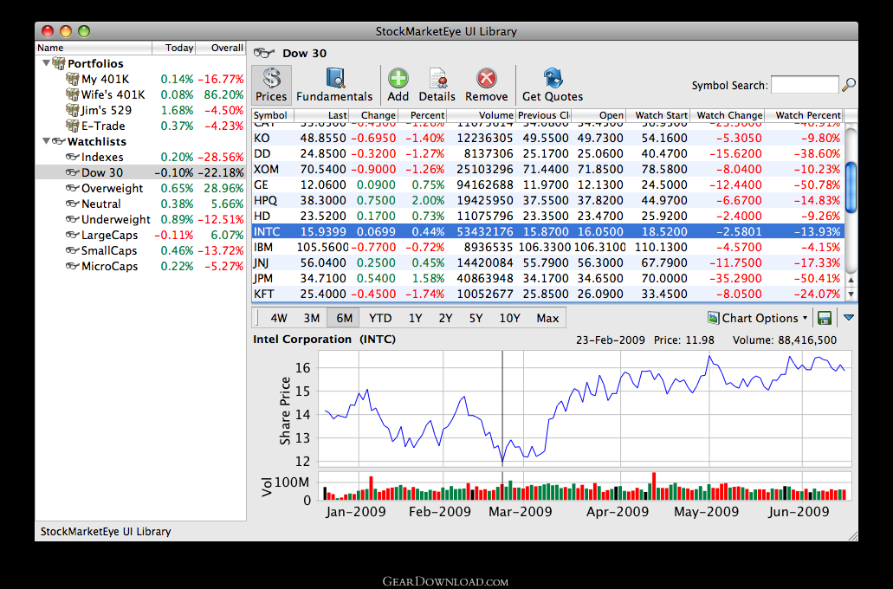The height and width of the screenshot is (589, 893).
Task: Click the window resize grip corner
Action: (852, 536)
